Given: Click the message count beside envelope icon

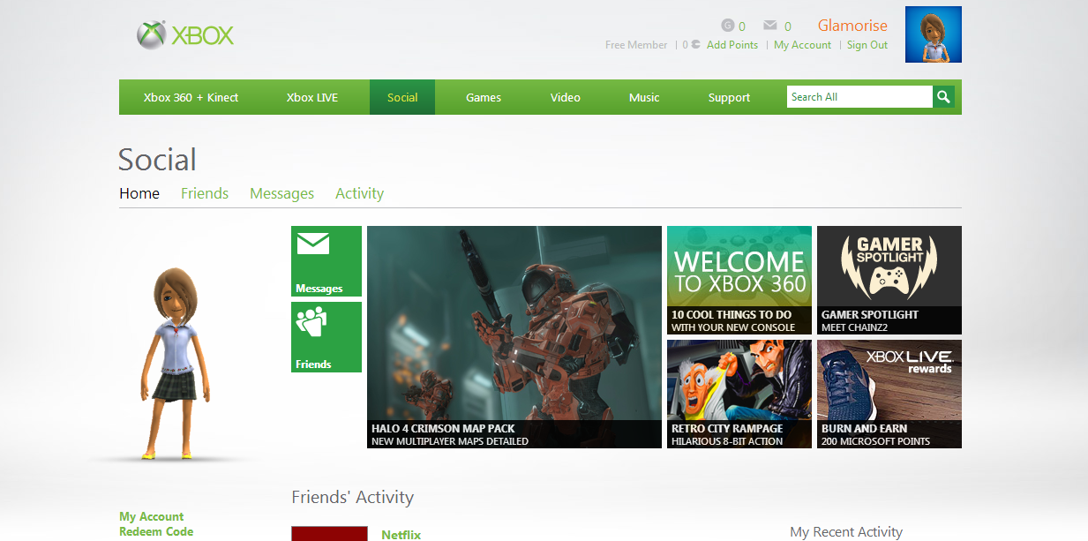Looking at the screenshot, I should coord(788,26).
